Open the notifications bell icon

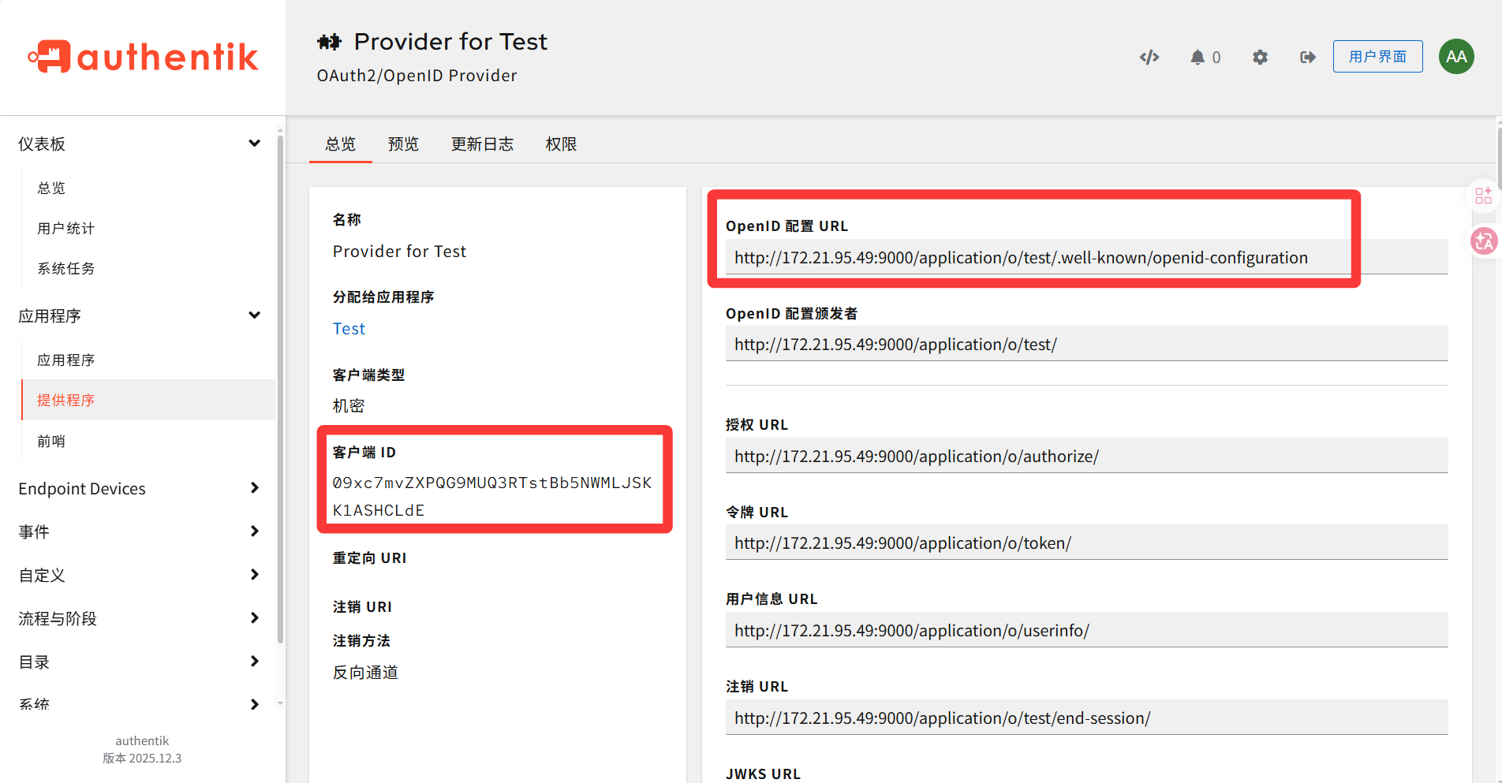click(1197, 57)
